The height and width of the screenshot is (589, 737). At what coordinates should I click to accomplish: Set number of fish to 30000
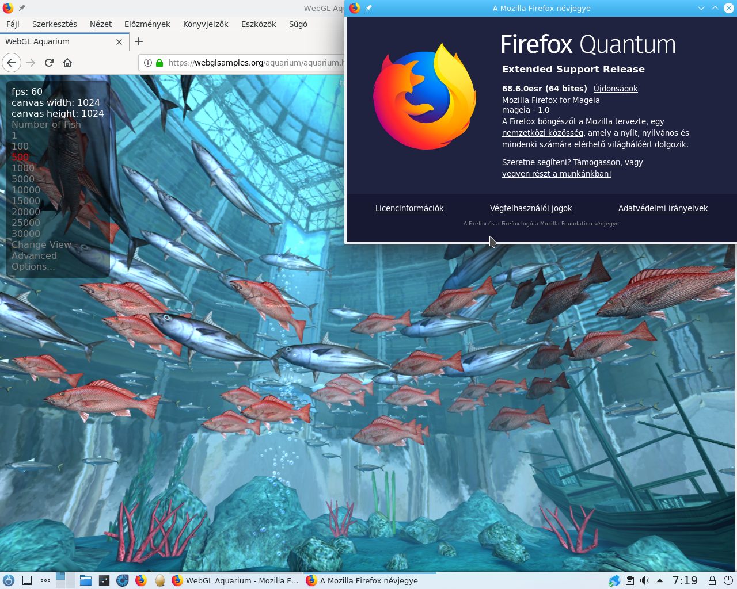click(26, 234)
